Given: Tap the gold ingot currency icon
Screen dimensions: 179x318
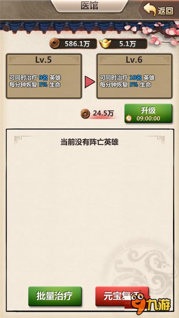Looking at the screenshot, I should (x=104, y=44).
